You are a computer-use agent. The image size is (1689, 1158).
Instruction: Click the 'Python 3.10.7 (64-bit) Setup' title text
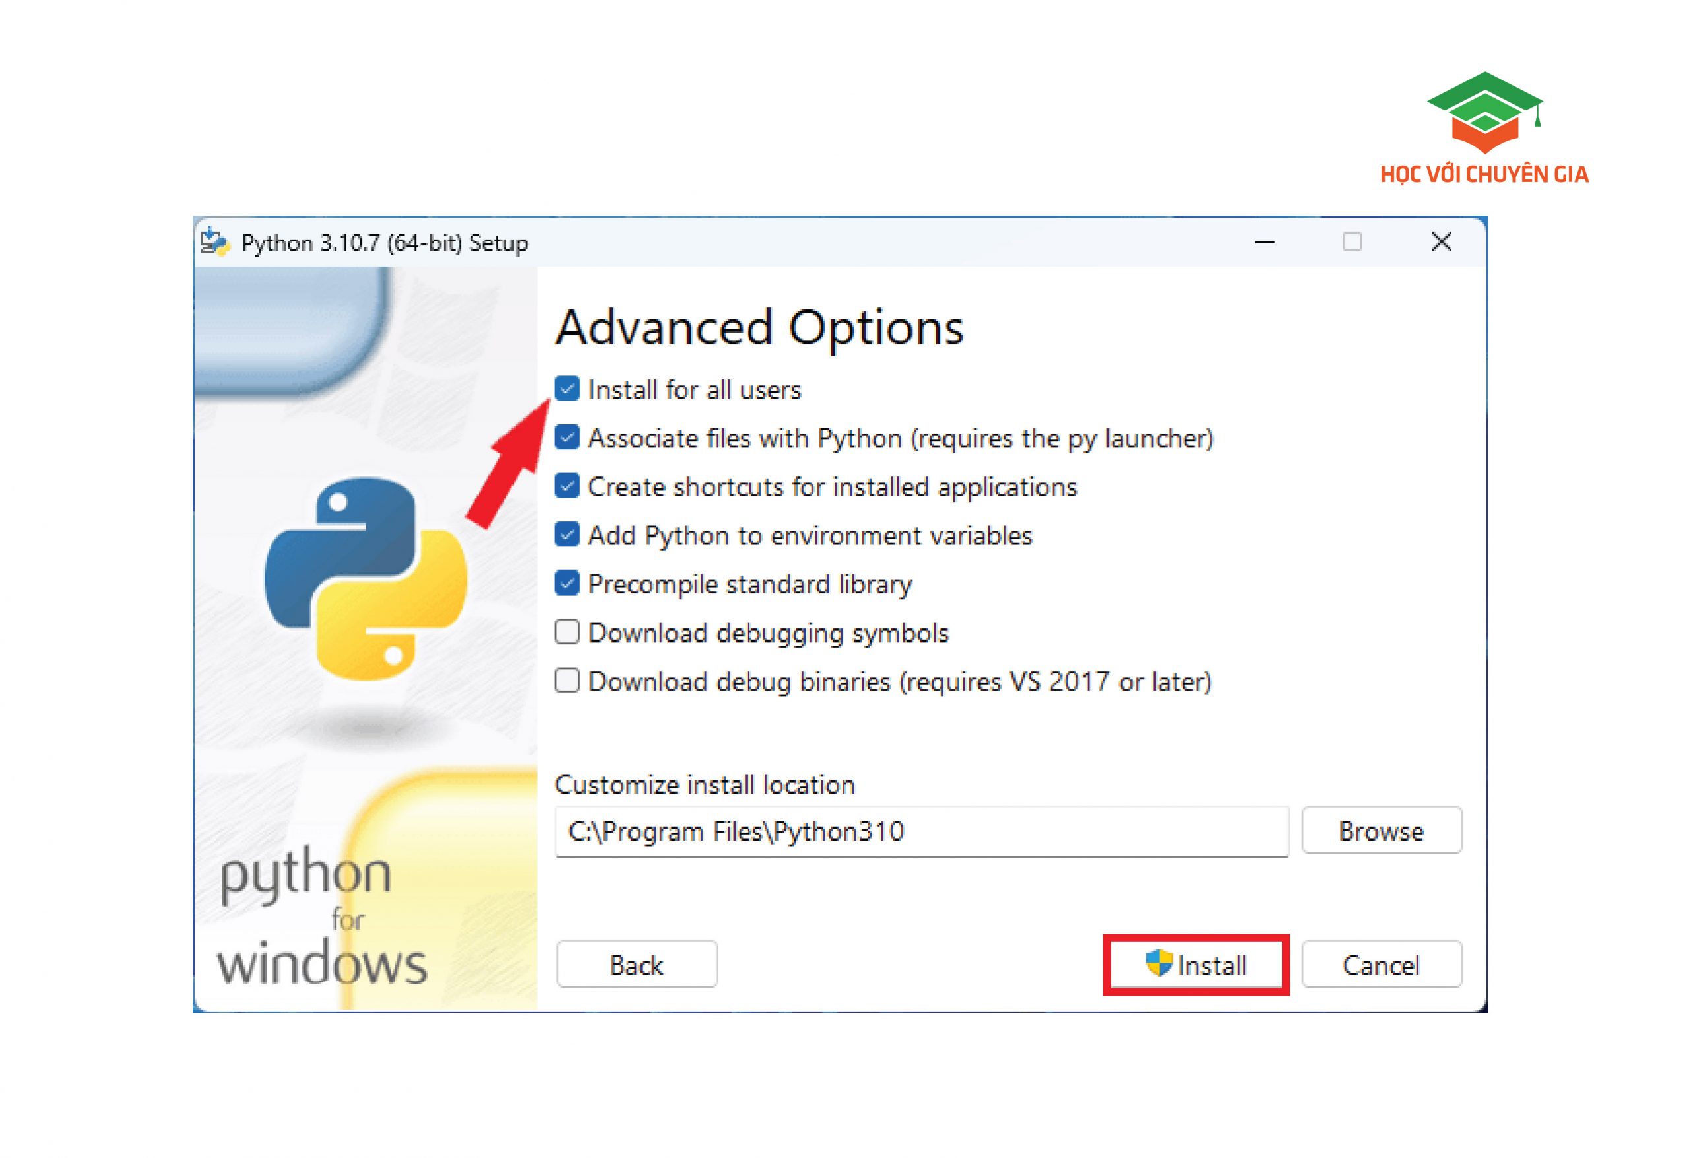[x=385, y=243]
